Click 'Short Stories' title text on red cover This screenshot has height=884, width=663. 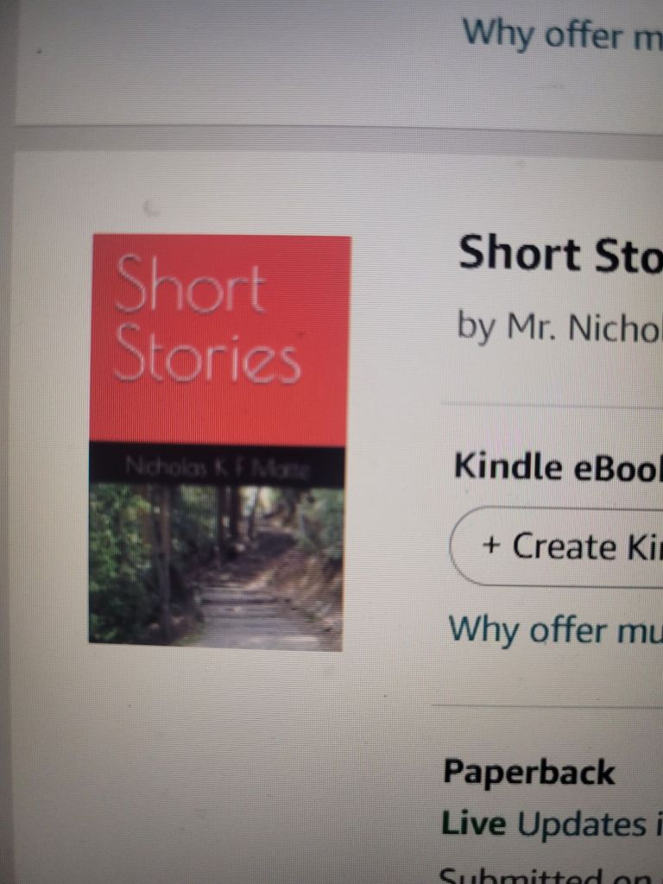coord(206,319)
